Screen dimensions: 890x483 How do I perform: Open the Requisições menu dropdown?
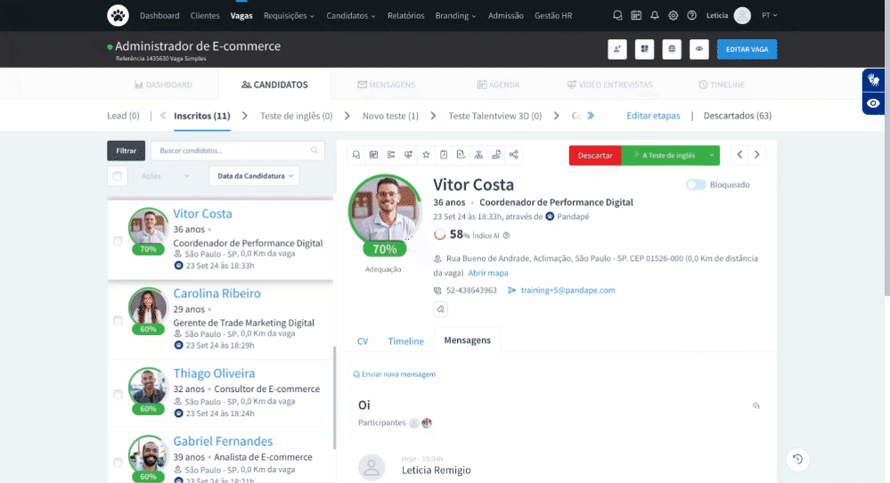(289, 16)
